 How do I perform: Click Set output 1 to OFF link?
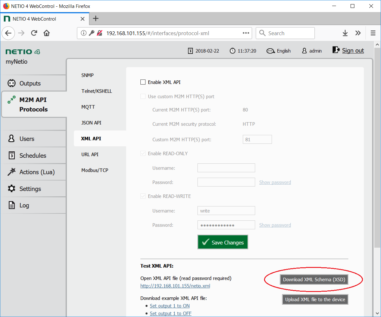(x=171, y=314)
